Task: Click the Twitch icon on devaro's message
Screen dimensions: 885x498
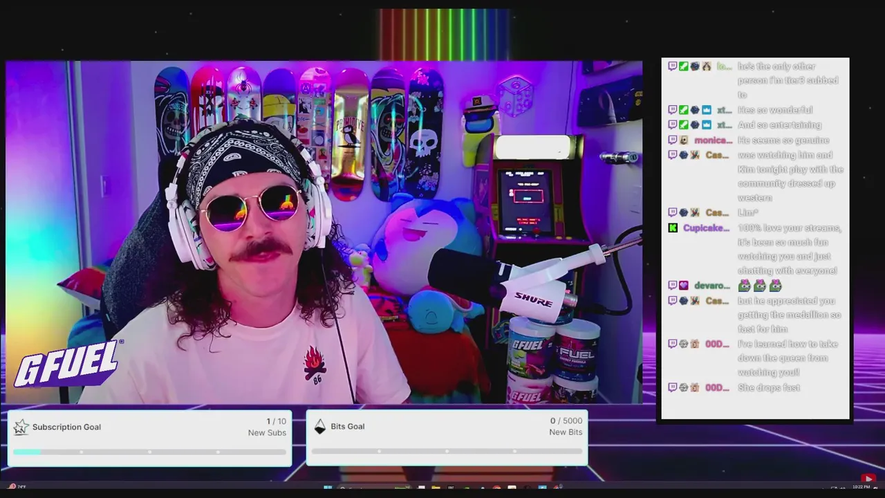Action: click(x=673, y=285)
